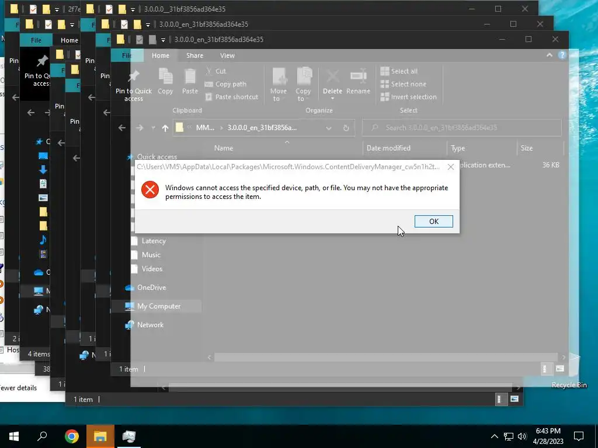Image resolution: width=598 pixels, height=448 pixels.
Task: Click Fewer details in the background window
Action: (18, 388)
